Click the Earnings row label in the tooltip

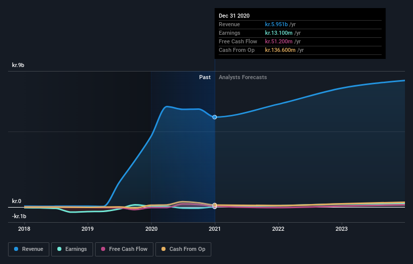coord(229,33)
